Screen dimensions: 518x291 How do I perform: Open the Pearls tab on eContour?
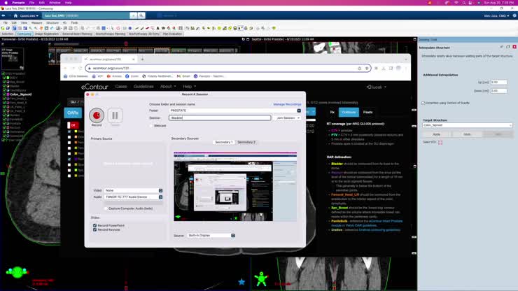367,113
